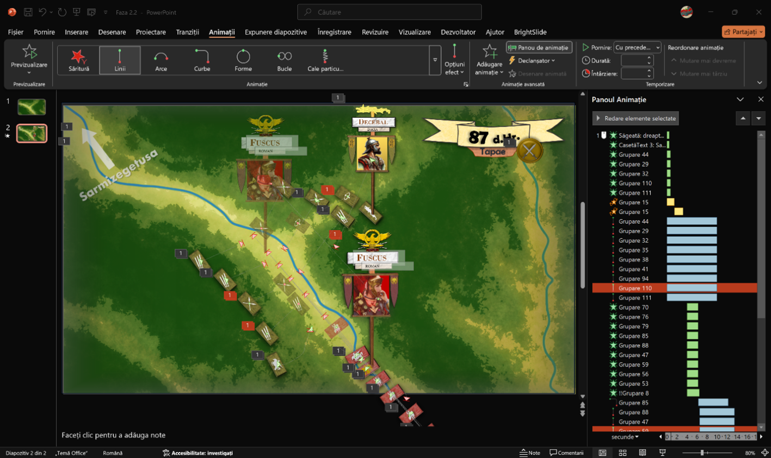Toggle Panou de animație button

pyautogui.click(x=539, y=47)
